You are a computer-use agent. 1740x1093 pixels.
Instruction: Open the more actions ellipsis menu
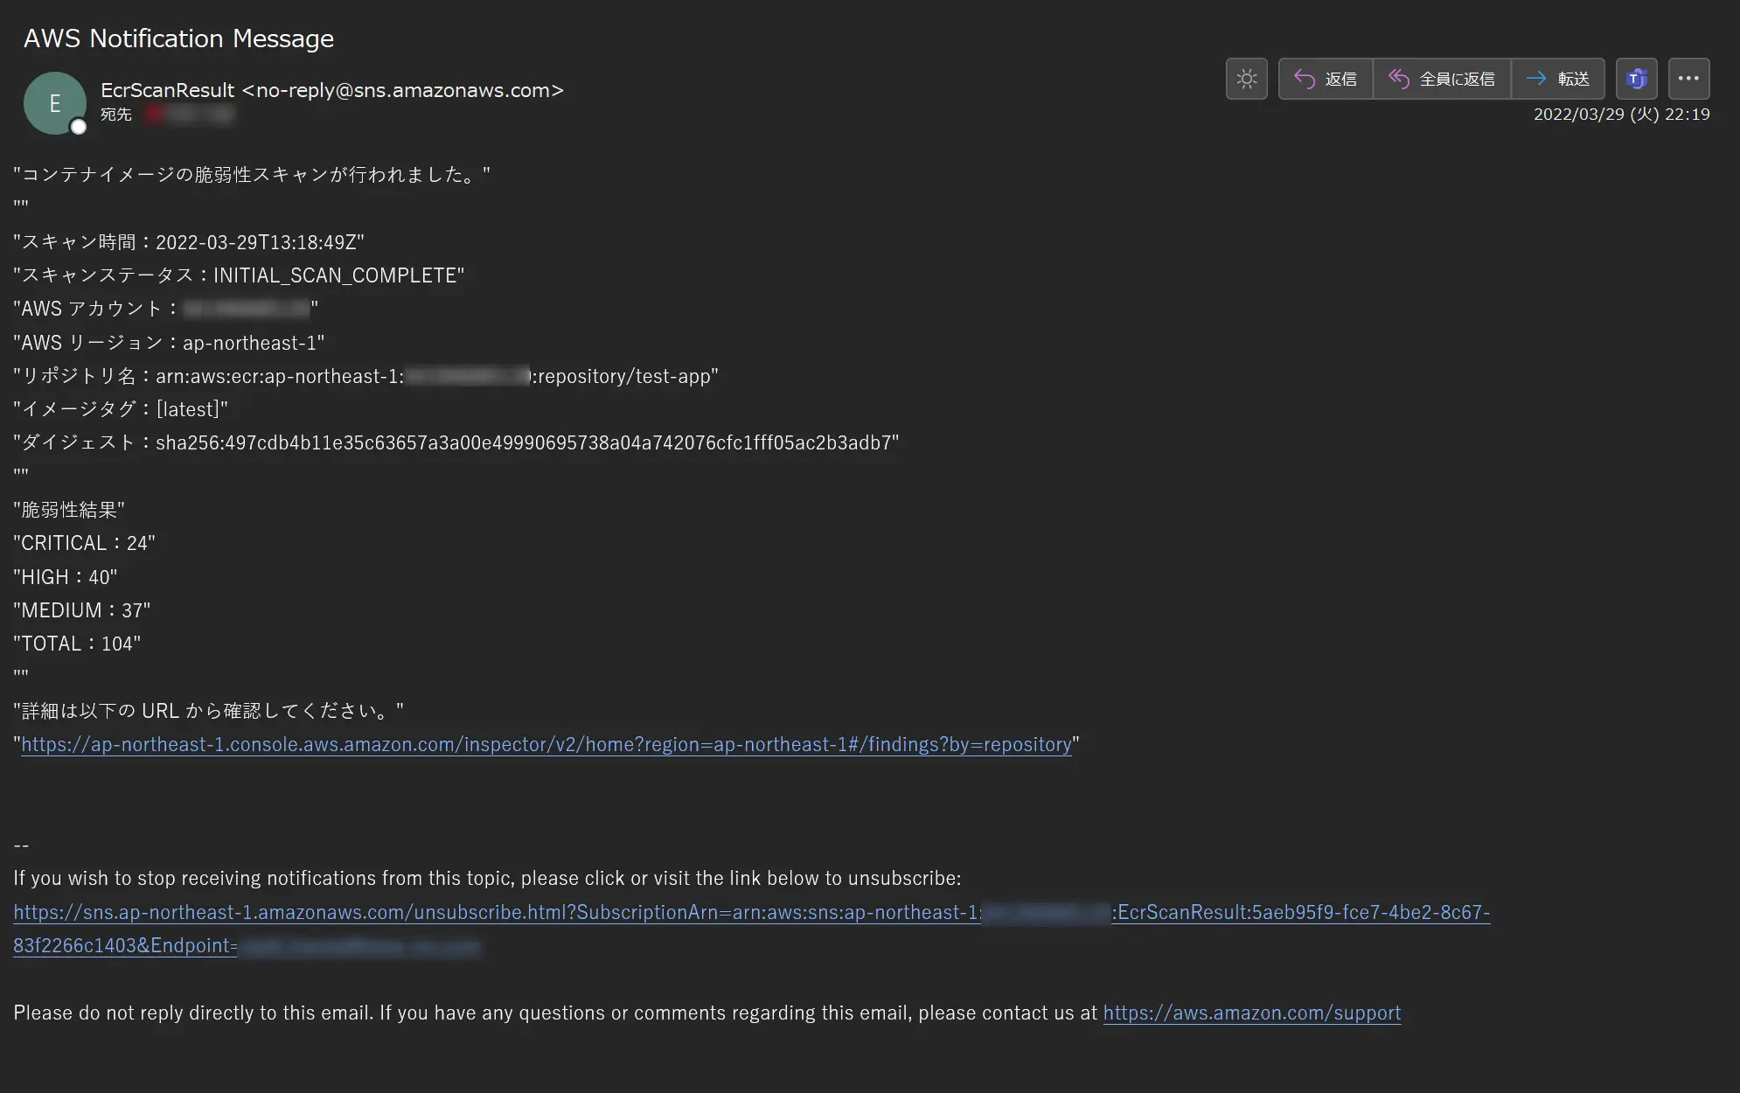point(1688,79)
